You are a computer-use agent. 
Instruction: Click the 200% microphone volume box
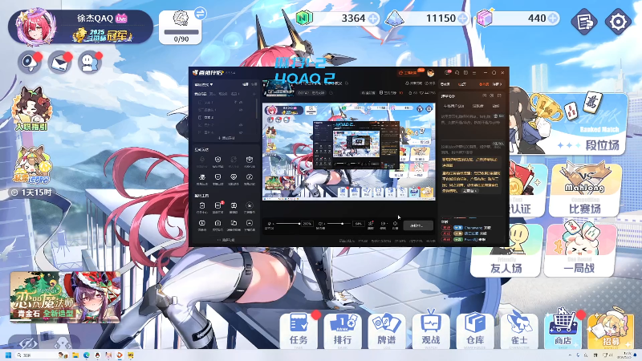pos(307,224)
